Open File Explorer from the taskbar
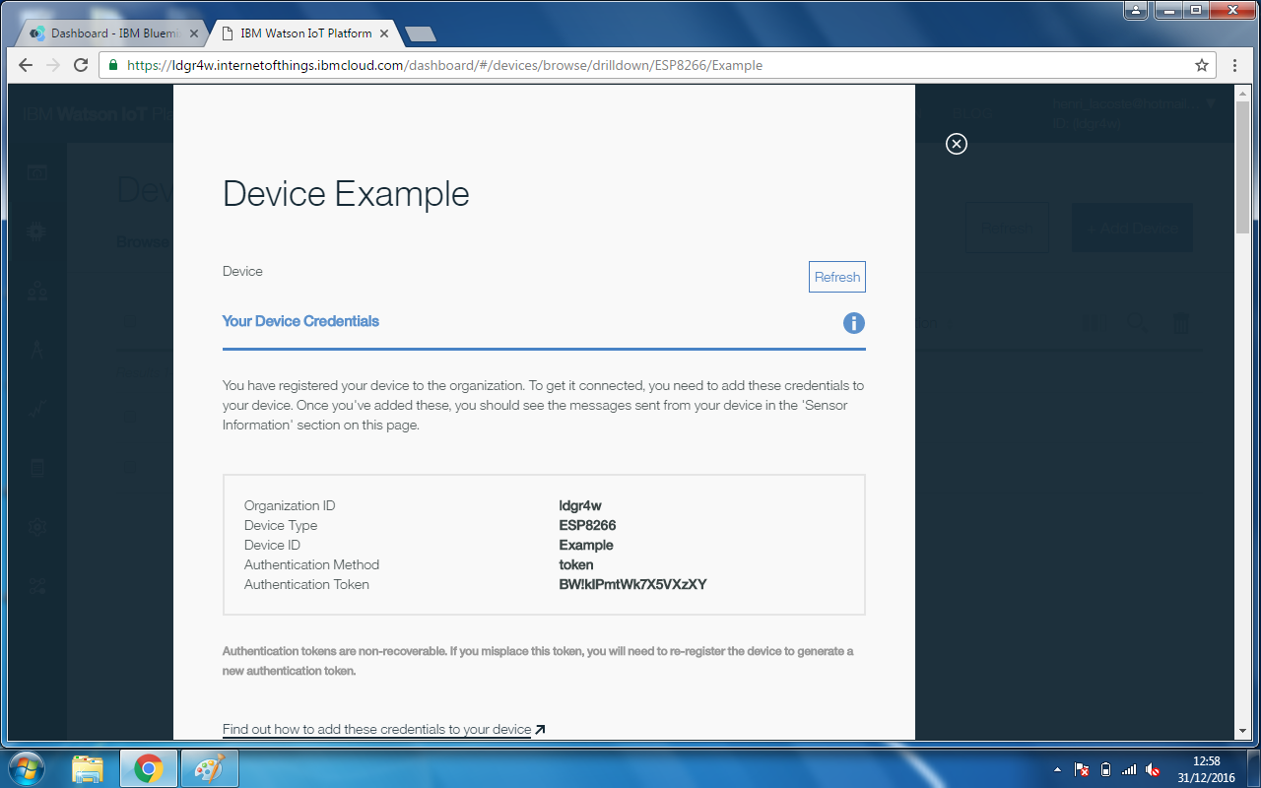This screenshot has width=1261, height=788. point(88,768)
